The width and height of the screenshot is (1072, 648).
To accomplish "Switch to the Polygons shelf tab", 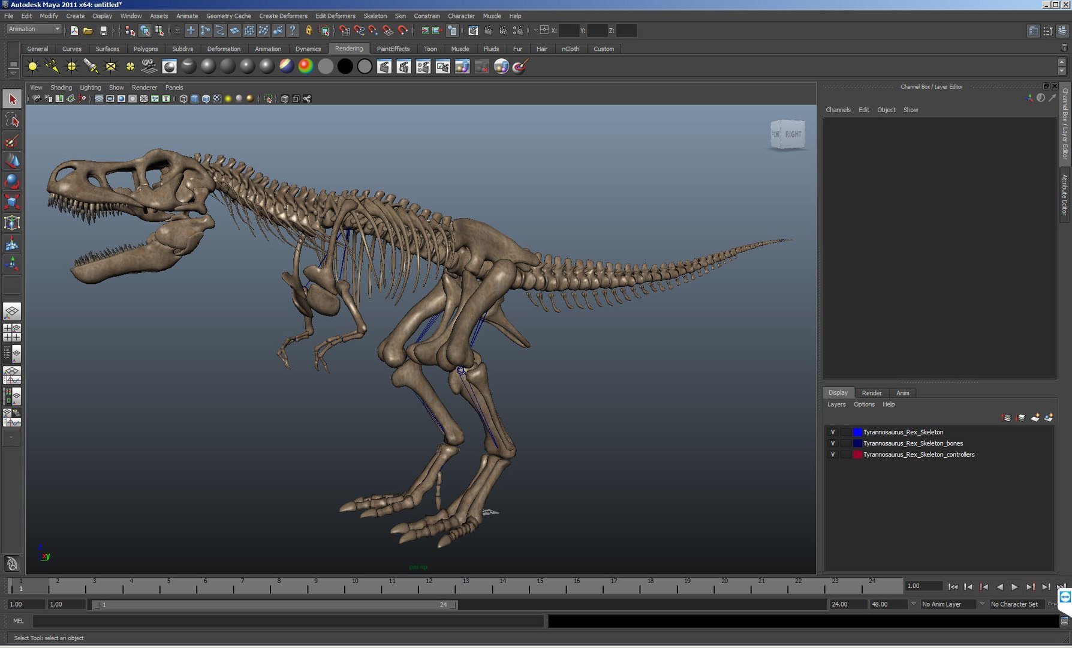I will 146,49.
